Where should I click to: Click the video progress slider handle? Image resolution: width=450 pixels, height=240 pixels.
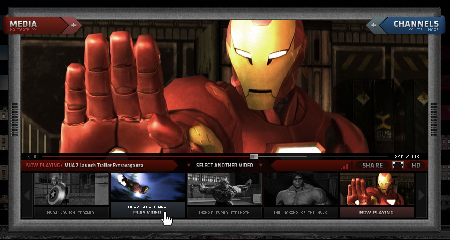(x=253, y=156)
